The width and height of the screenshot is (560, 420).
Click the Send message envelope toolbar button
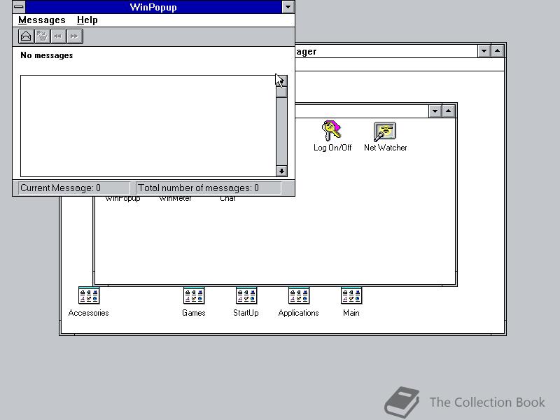(26, 36)
